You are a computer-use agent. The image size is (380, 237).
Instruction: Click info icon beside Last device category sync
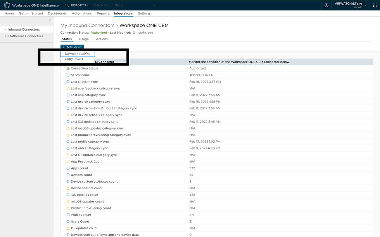point(68,102)
